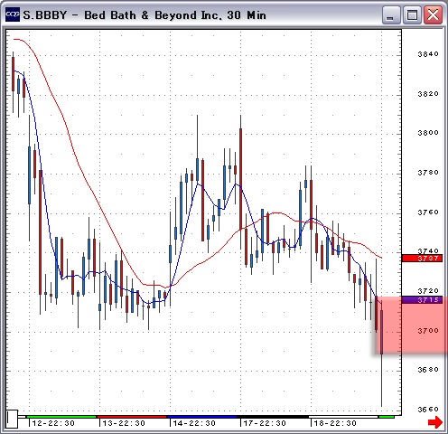This screenshot has width=448, height=434.
Task: Click the blue session bar above 14-22:30
Action: point(202,417)
